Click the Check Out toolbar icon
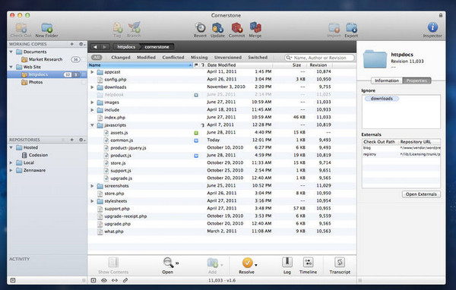The height and width of the screenshot is (290, 456). point(21,28)
